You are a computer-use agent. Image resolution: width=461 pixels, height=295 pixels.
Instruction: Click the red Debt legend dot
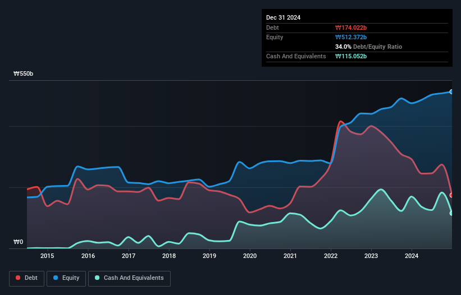click(x=18, y=278)
